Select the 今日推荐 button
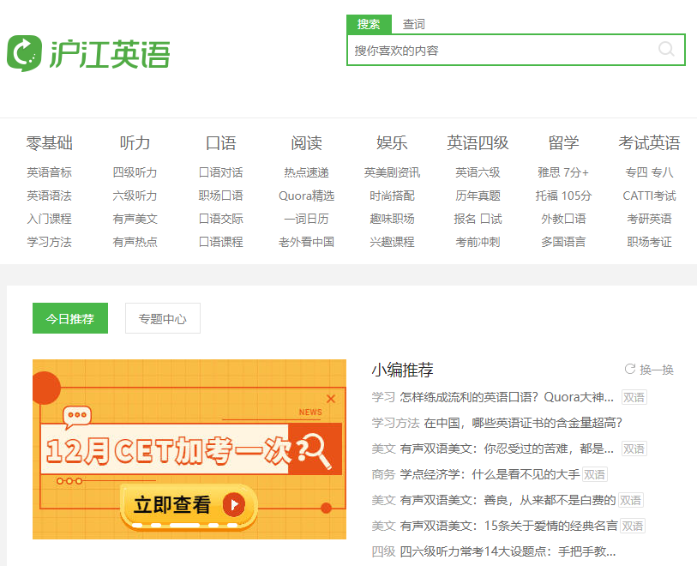The height and width of the screenshot is (566, 697). click(69, 317)
